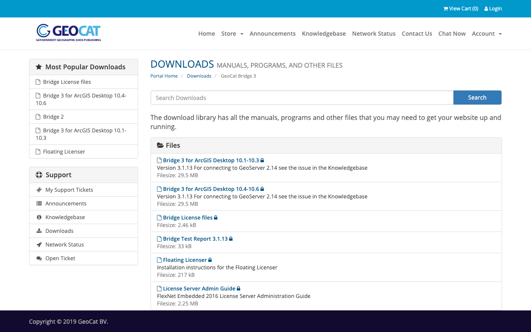Open Network Status in the top navigation

(374, 34)
